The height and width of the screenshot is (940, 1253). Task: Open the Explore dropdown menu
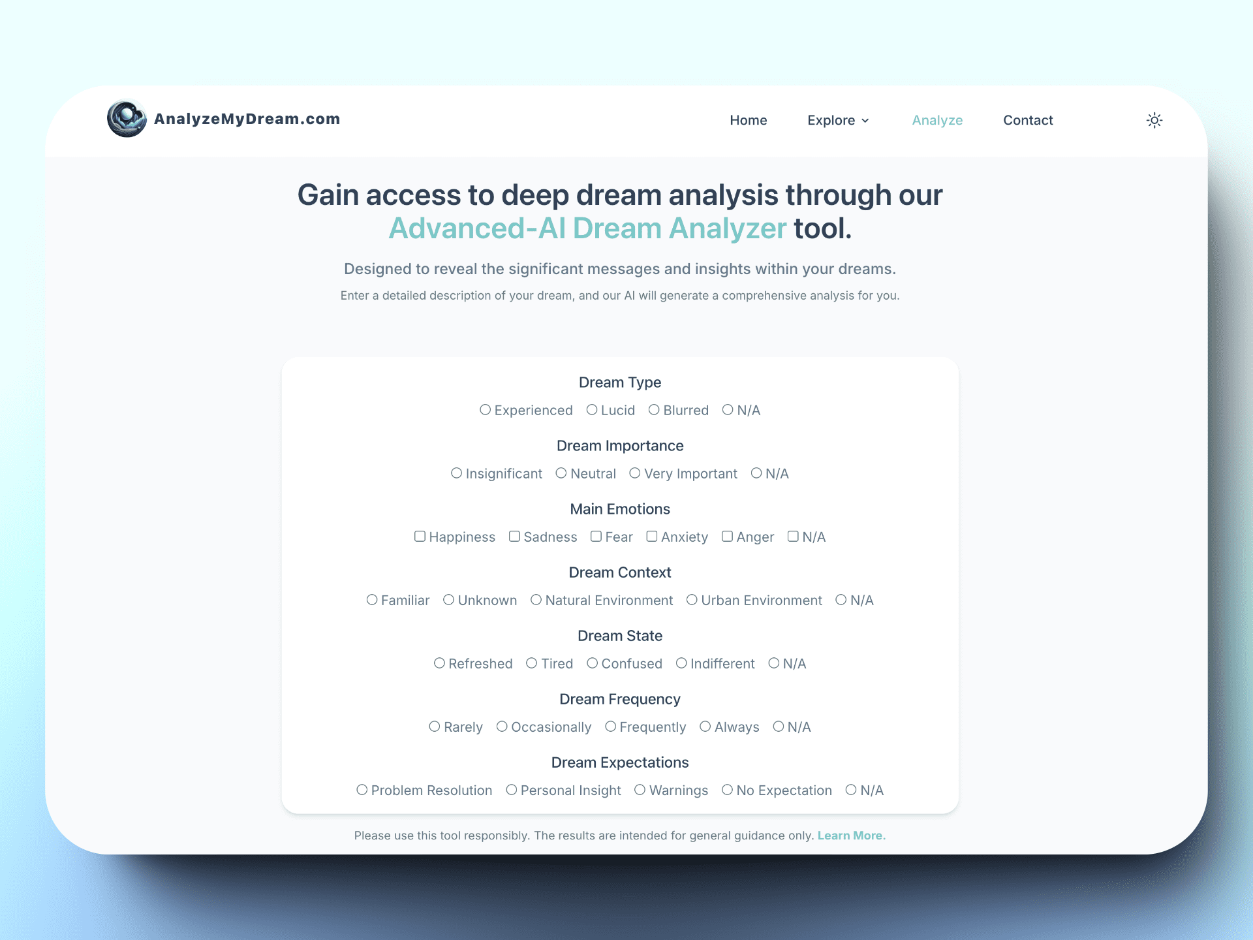pyautogui.click(x=839, y=121)
